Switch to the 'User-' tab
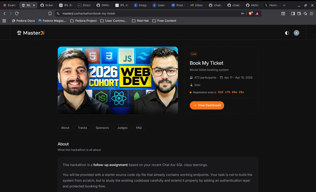316x192 pixels. pos(159,5)
